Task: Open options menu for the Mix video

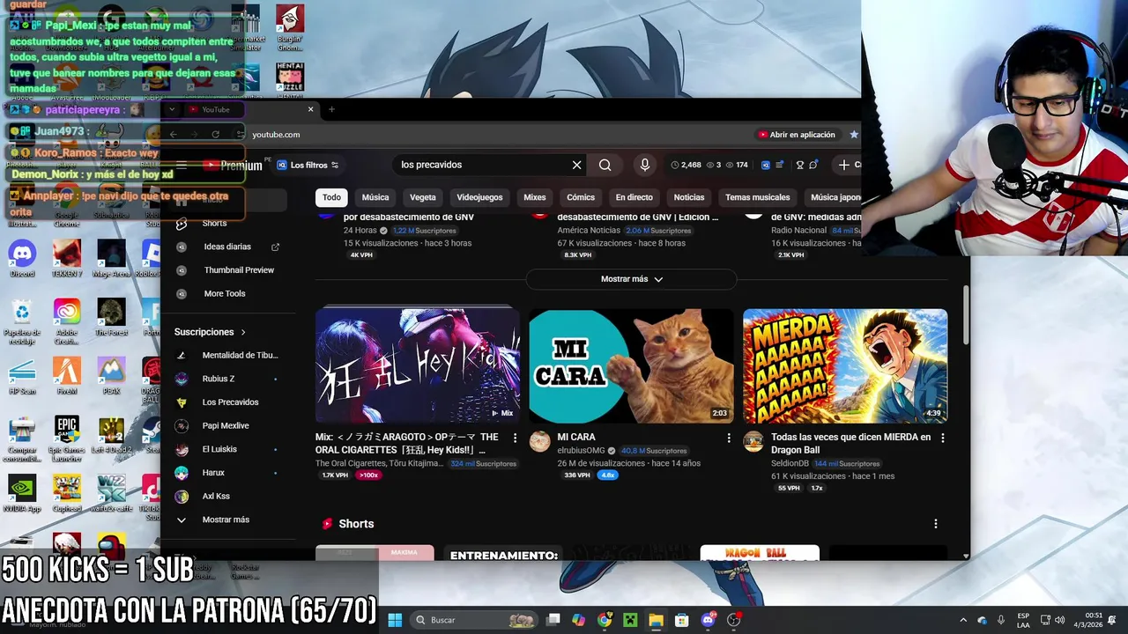Action: click(515, 438)
